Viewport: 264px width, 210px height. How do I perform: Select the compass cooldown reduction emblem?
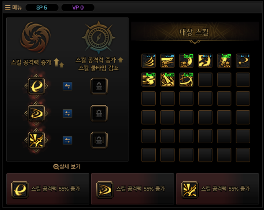coord(99,38)
